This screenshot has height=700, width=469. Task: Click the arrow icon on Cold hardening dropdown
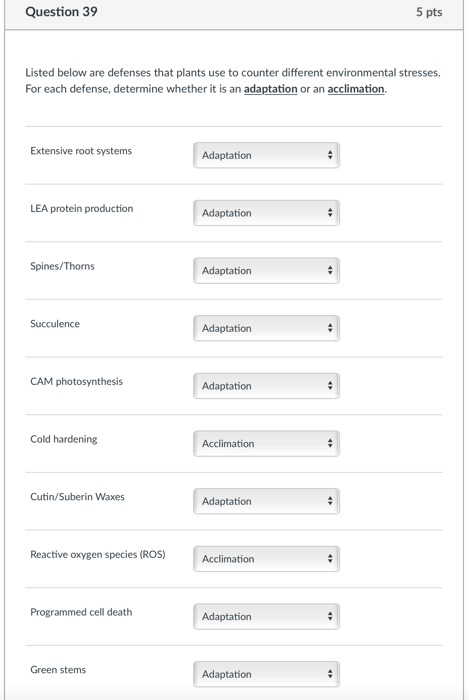click(331, 444)
